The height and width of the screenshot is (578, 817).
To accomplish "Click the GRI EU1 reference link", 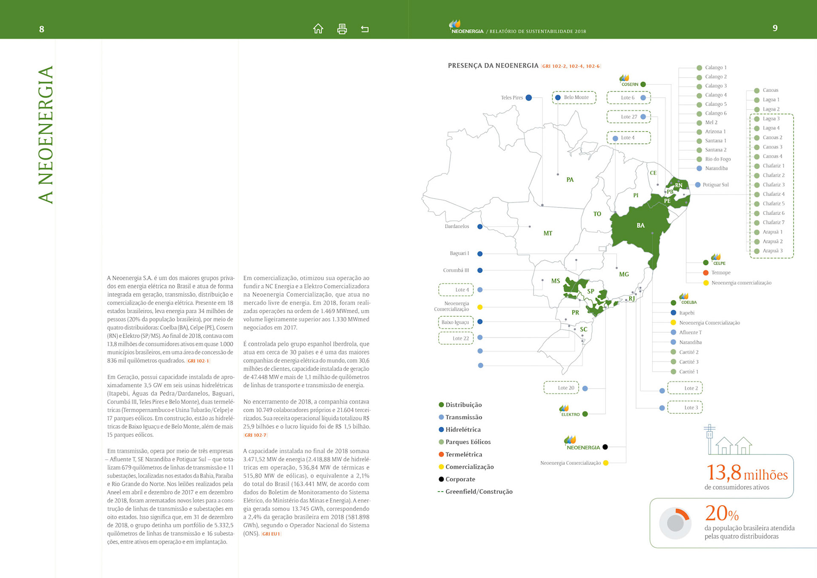I will [271, 534].
